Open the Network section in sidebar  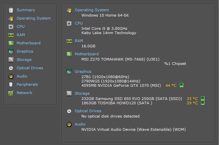[x=24, y=93]
